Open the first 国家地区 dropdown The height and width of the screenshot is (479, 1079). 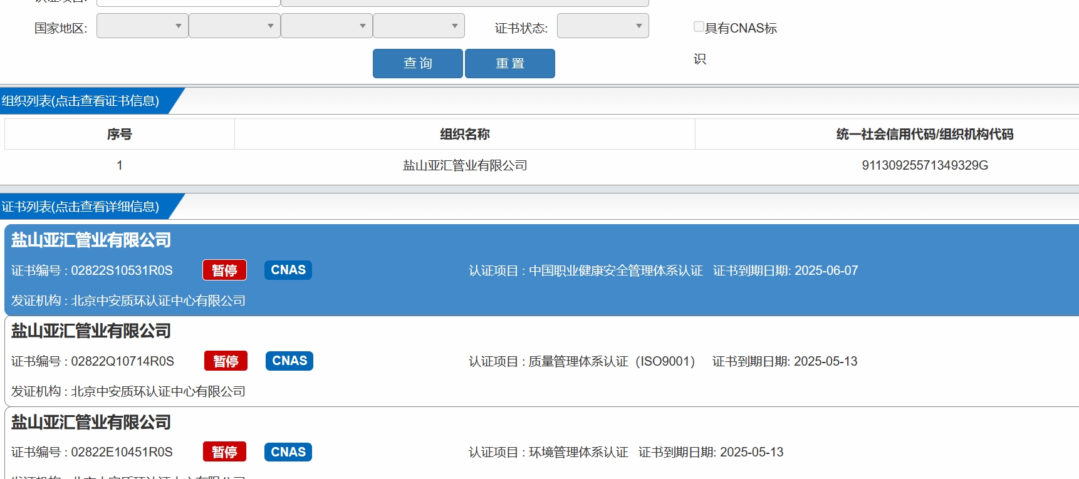[142, 26]
